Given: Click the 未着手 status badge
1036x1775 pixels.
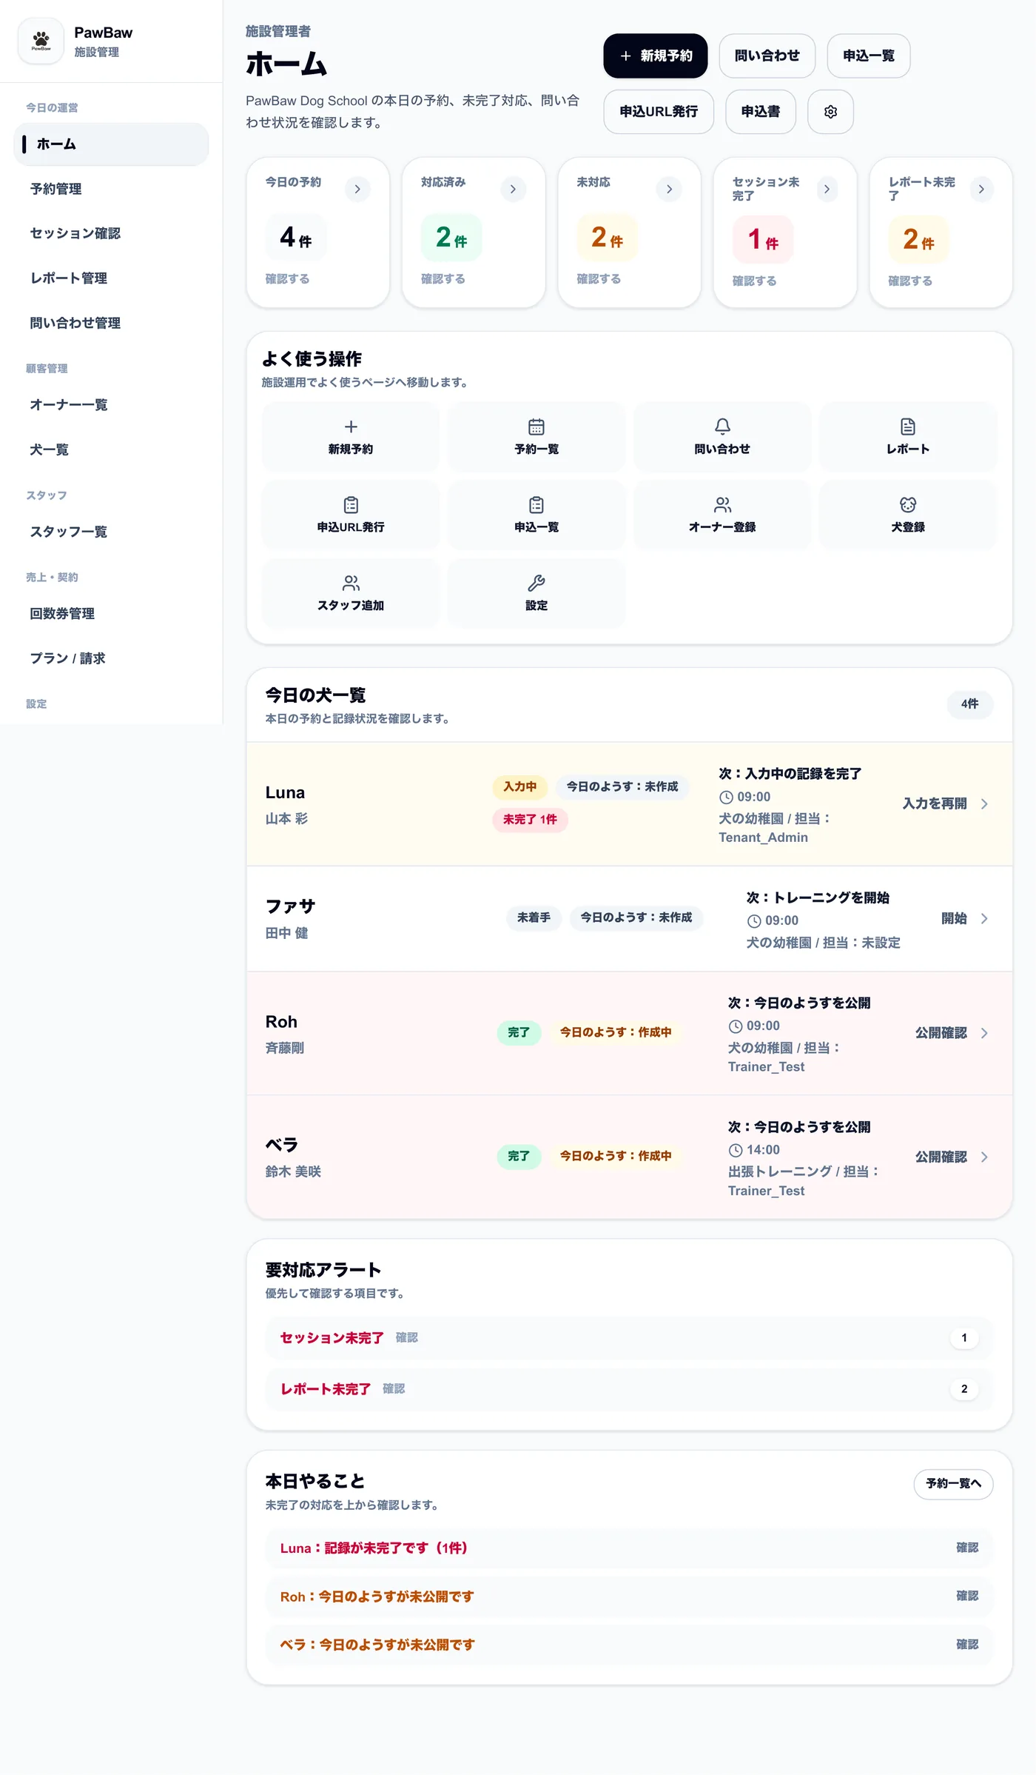Looking at the screenshot, I should 534,918.
